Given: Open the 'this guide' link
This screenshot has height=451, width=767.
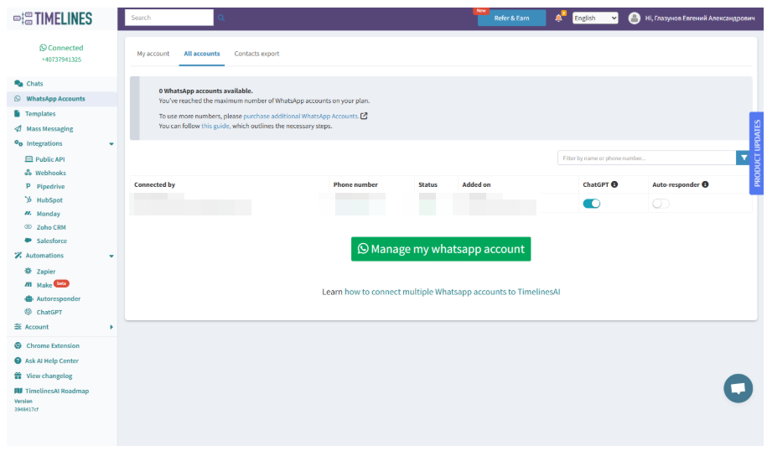Looking at the screenshot, I should click(215, 127).
